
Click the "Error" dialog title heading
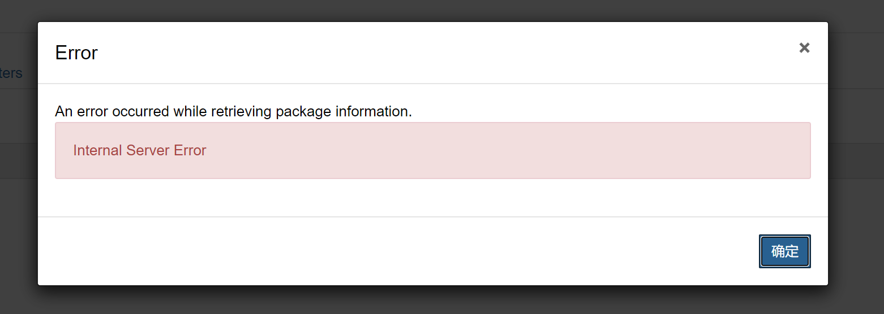[76, 53]
